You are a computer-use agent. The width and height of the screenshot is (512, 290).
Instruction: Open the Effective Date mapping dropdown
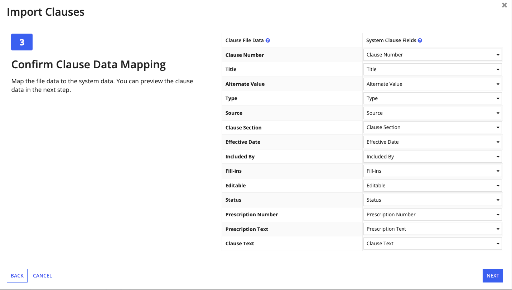tap(433, 142)
